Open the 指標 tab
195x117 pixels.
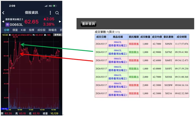point(32,30)
